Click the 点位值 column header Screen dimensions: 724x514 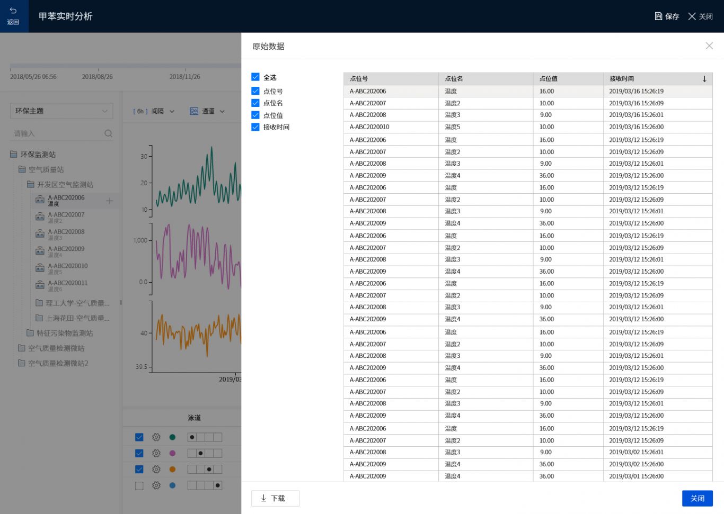coord(568,79)
